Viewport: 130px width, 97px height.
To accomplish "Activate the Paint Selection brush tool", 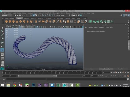I will point(2,34).
